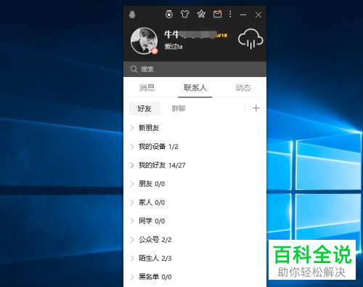
Task: Click the profile avatar picture
Action: pos(144,41)
